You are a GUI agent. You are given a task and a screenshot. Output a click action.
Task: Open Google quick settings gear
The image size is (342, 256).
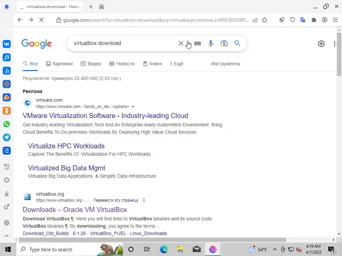(x=321, y=44)
